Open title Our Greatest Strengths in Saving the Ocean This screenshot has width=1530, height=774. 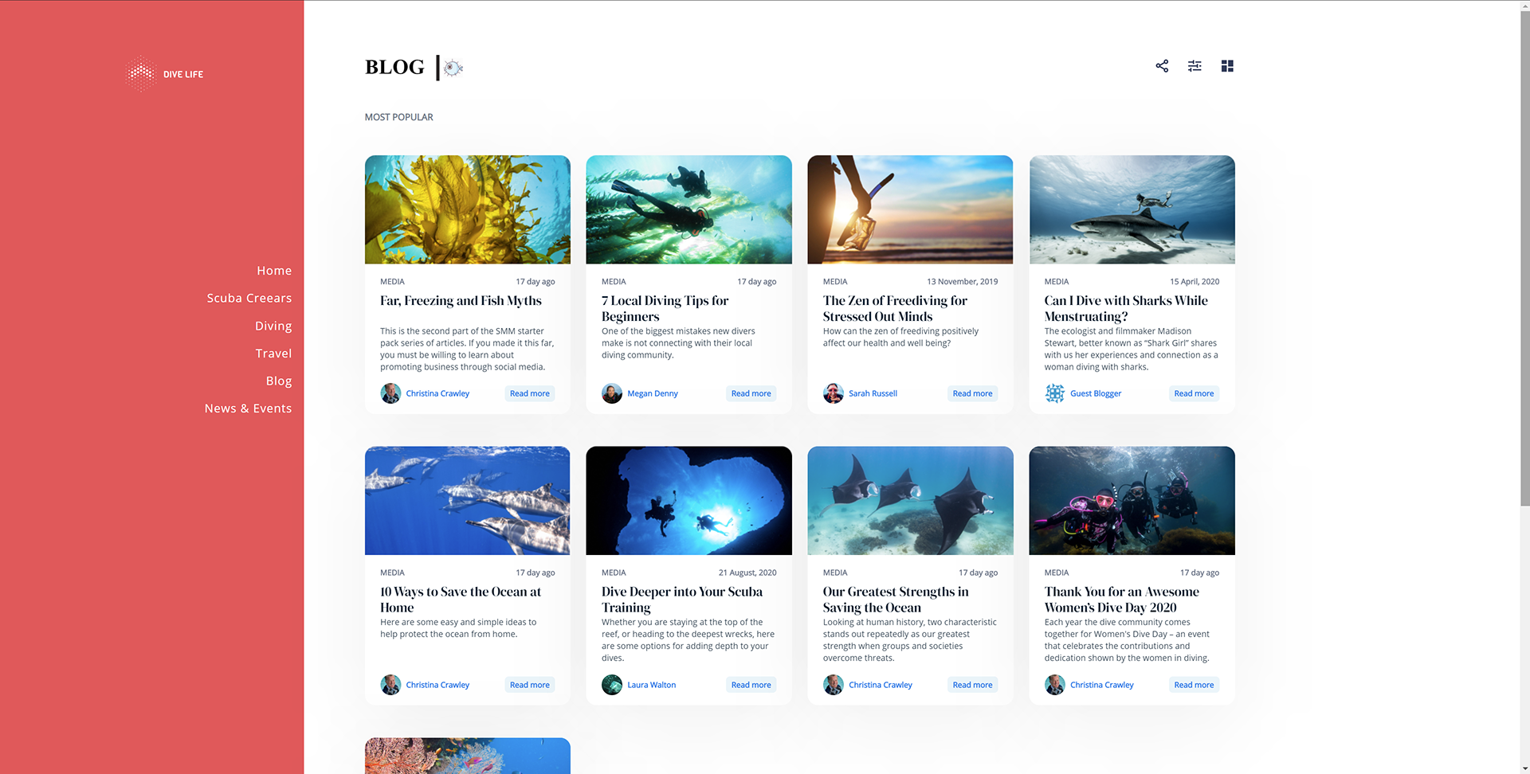click(896, 600)
